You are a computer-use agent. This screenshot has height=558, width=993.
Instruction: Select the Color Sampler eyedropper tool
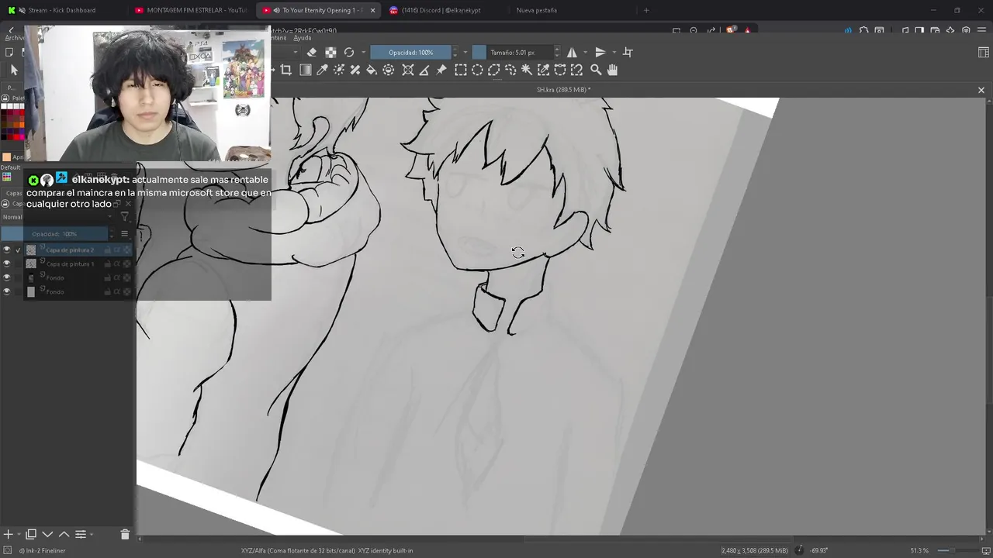click(x=322, y=70)
